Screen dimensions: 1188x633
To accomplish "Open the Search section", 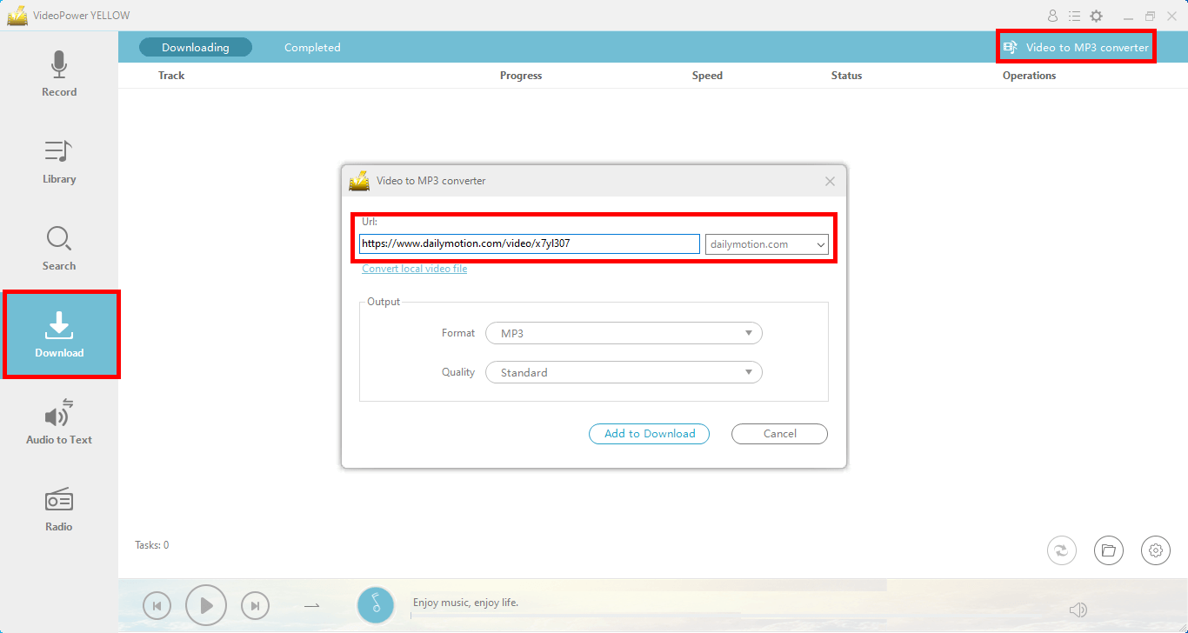I will (x=59, y=249).
